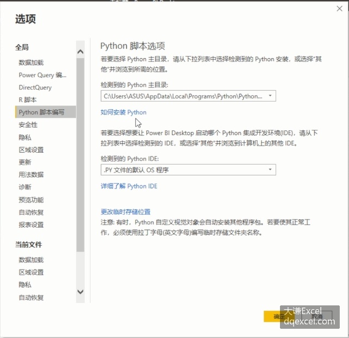Image resolution: width=349 pixels, height=338 pixels.
Task: Open the DirectQuery options
Action: (35, 87)
